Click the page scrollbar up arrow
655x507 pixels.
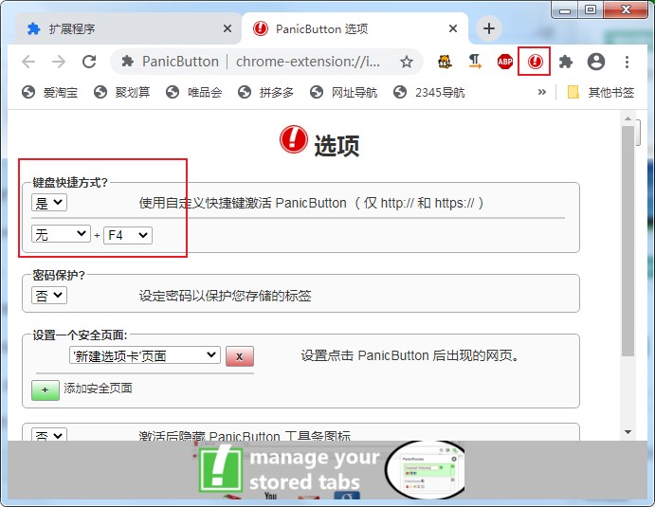pyautogui.click(x=628, y=119)
